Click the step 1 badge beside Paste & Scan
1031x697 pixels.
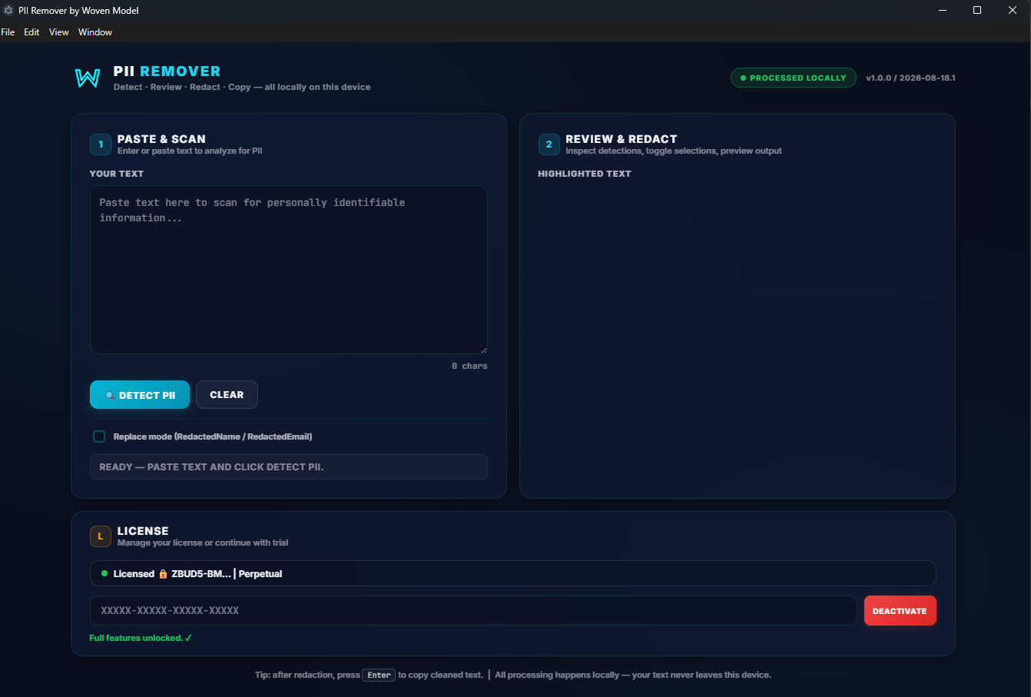(x=101, y=144)
